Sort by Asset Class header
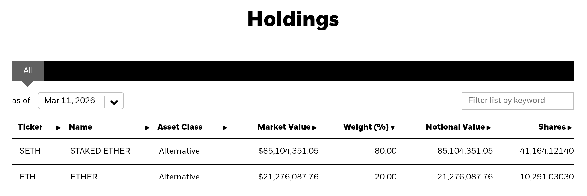Screen dimensions: 587x196 [x=180, y=127]
